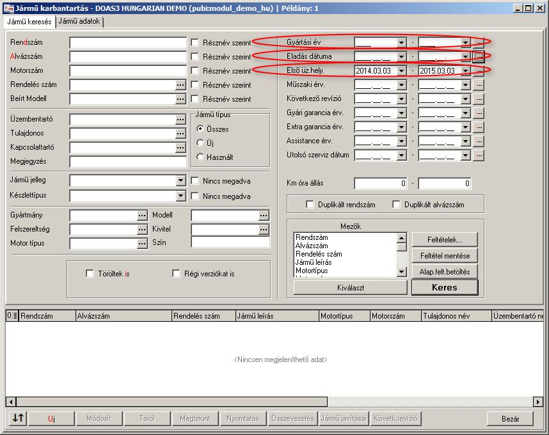Click the Assistance érv. ellipsis button

[x=479, y=141]
